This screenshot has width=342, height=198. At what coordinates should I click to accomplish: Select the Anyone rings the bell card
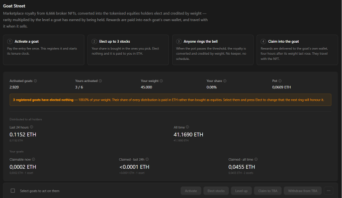click(213, 50)
